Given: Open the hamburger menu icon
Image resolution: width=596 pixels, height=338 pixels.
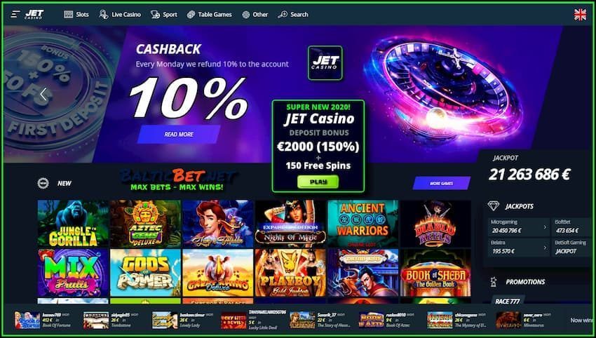Looking at the screenshot, I should pyautogui.click(x=15, y=15).
